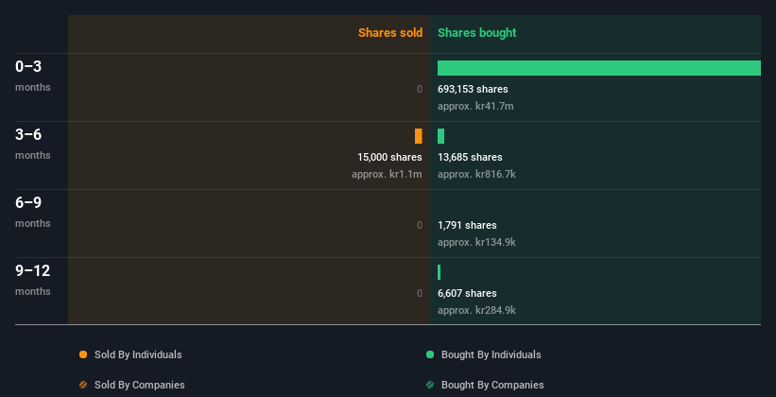The width and height of the screenshot is (776, 397).
Task: Click the 15,000 shares sold value
Action: click(x=389, y=157)
